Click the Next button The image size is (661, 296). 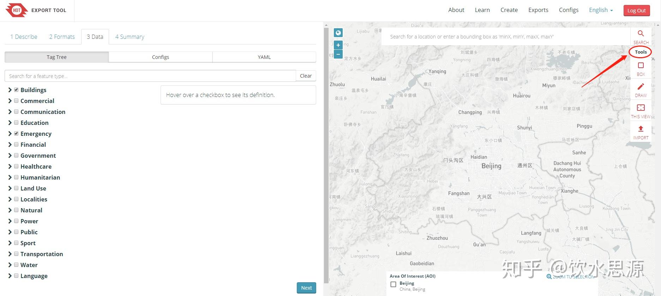pyautogui.click(x=306, y=288)
